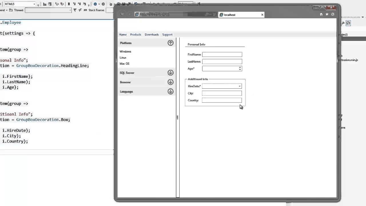Go back with the browser back arrow
Viewport: 366px width, 206px height.
pyautogui.click(x=122, y=14)
